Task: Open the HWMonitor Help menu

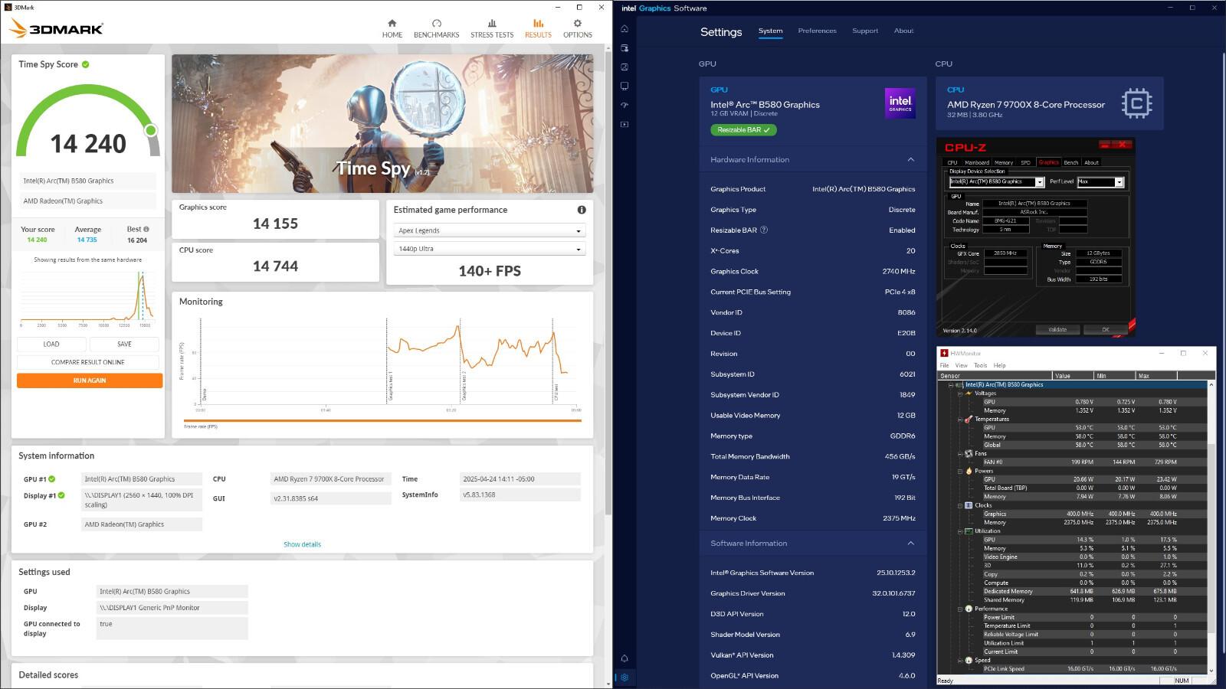Action: [999, 365]
